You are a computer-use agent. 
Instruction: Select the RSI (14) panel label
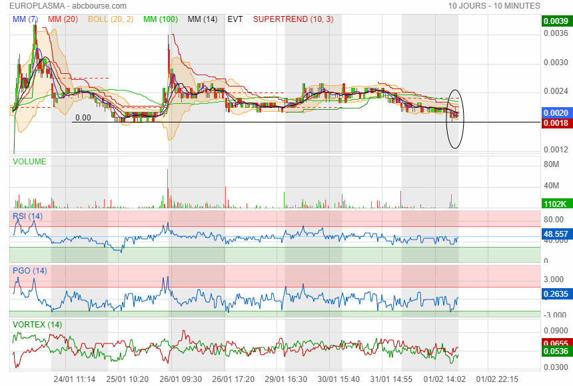(x=27, y=216)
